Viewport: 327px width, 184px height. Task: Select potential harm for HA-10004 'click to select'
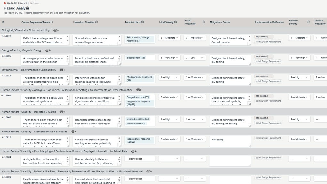(x=140, y=159)
